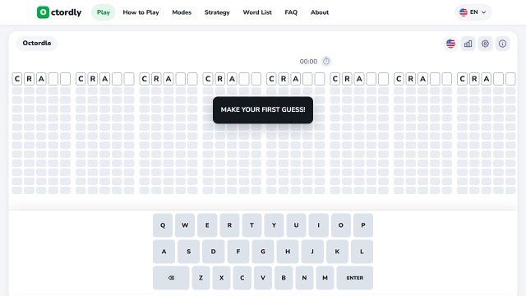Go to How to Play page

pos(141,12)
